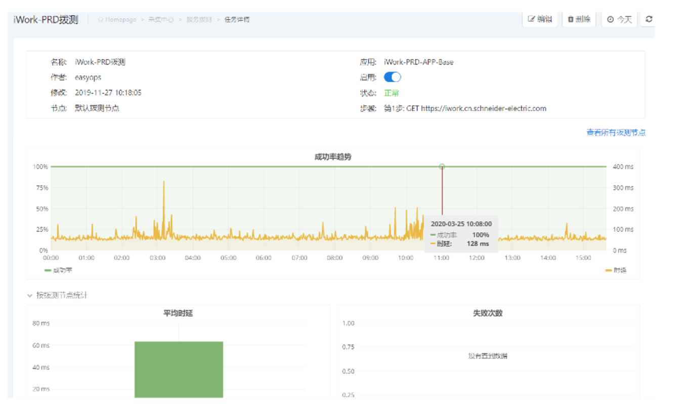Click the step URL iwork.cn.schneider-electric.com
The image size is (688, 407).
click(x=484, y=108)
